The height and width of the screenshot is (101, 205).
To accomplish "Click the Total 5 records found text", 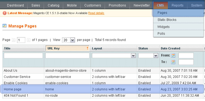I will pos(110,40).
